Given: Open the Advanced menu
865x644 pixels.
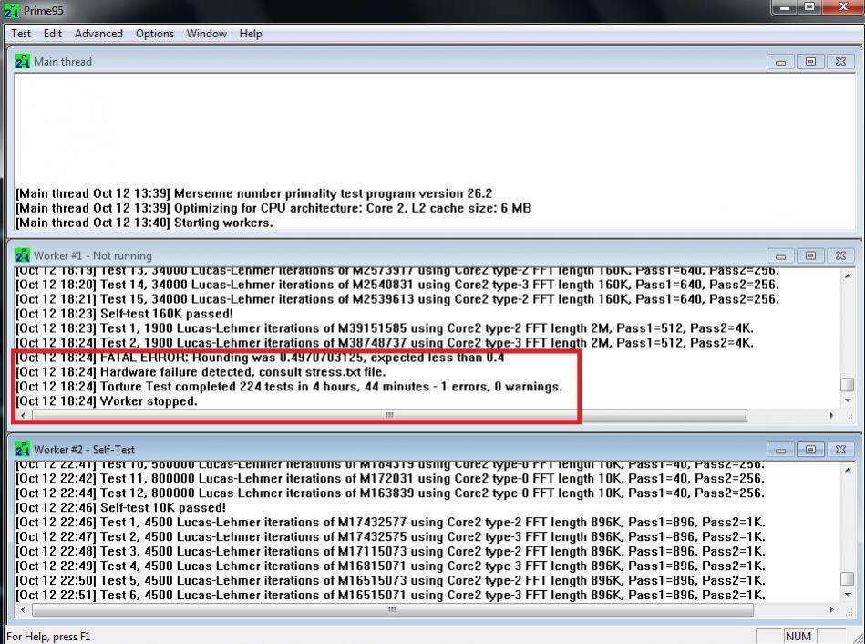Looking at the screenshot, I should tap(98, 34).
